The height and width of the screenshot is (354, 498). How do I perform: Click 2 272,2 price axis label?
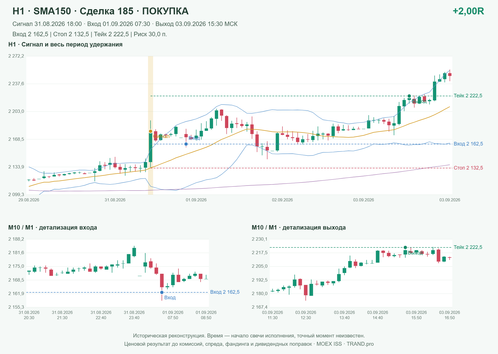coord(16,56)
